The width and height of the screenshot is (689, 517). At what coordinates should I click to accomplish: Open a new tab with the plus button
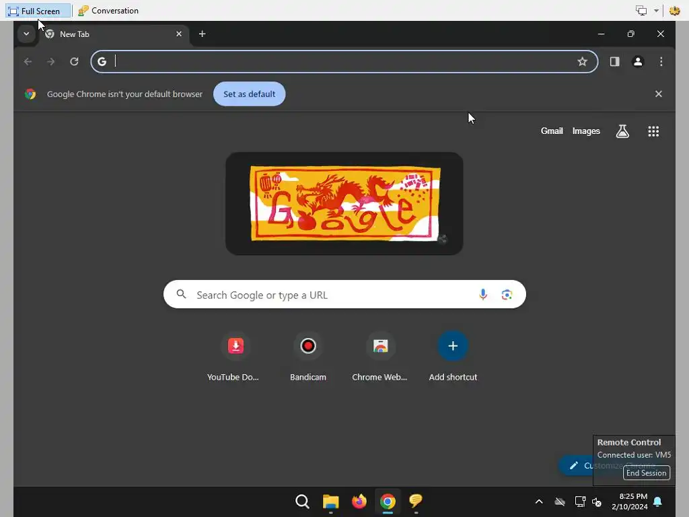pyautogui.click(x=202, y=34)
